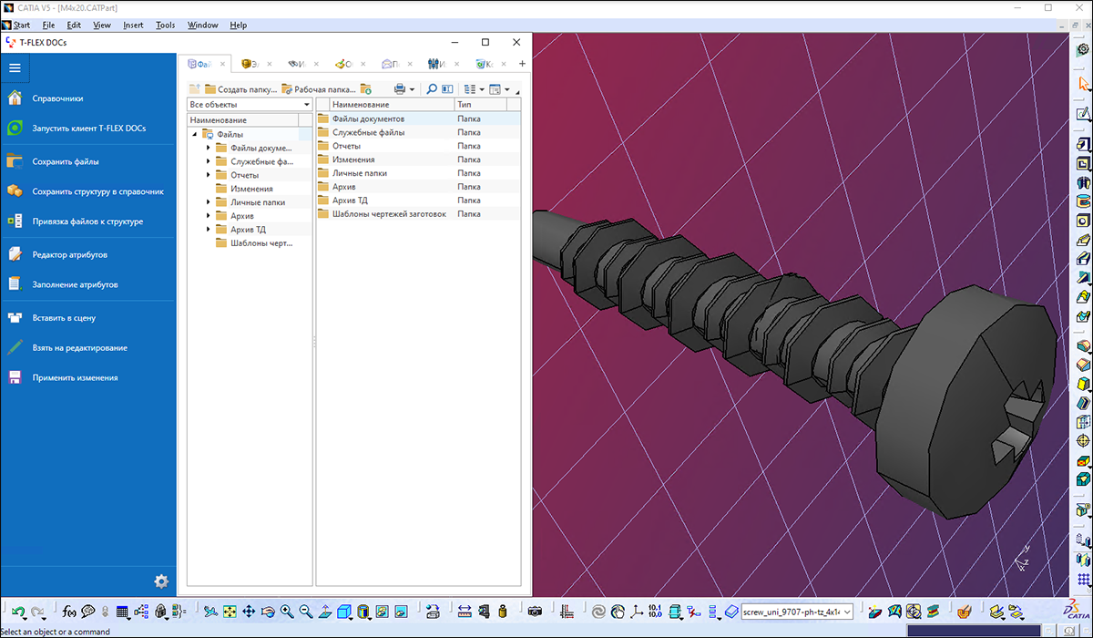1093x638 pixels.
Task: Click the search magnifier in T-FLEX toolbar
Action: click(x=432, y=89)
